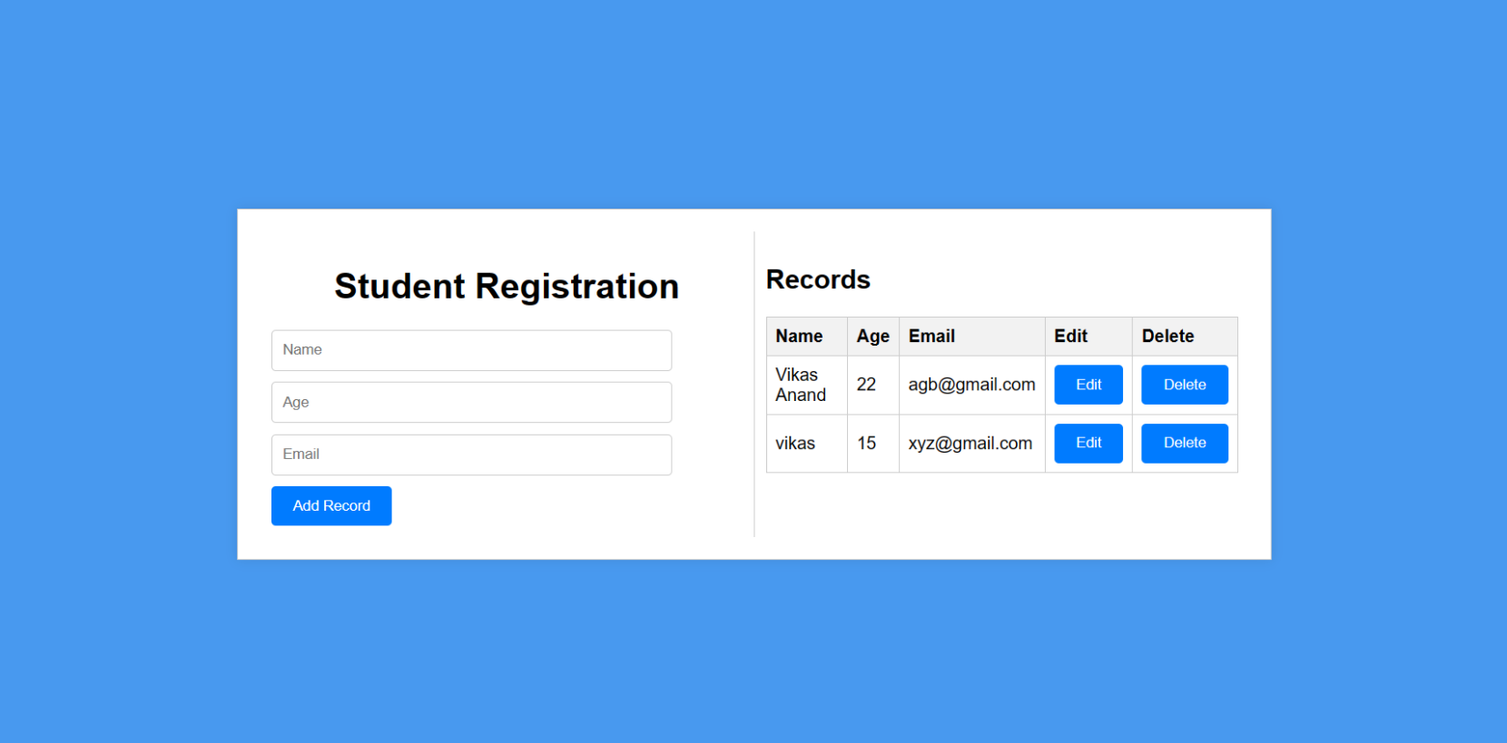
Task: Edit the record with xyz@gmail.com
Action: (1088, 444)
